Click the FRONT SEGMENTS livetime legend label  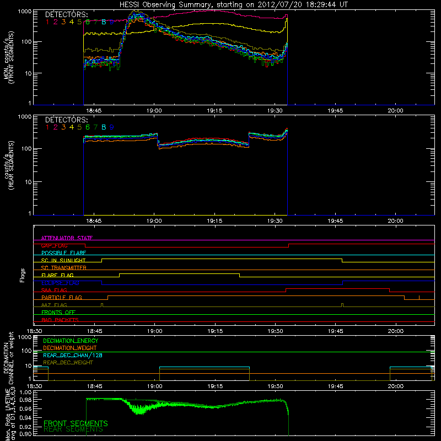(x=76, y=423)
